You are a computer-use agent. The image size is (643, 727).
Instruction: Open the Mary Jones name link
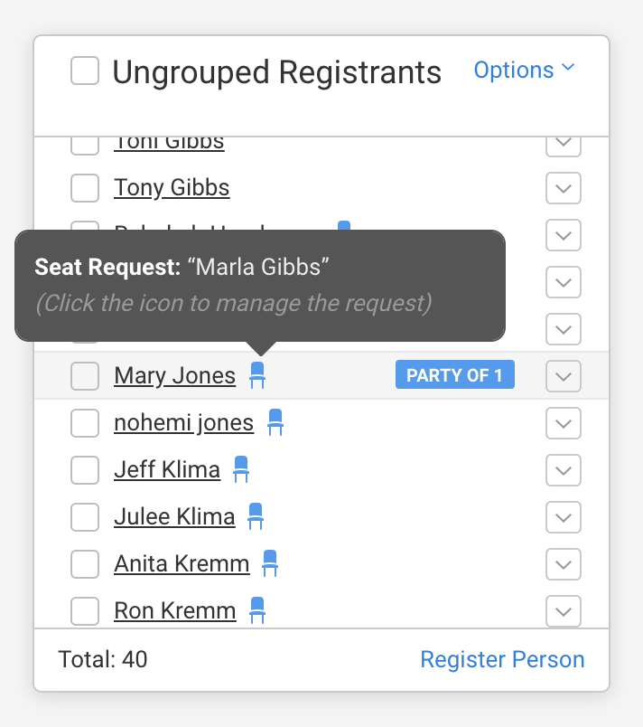pos(174,376)
